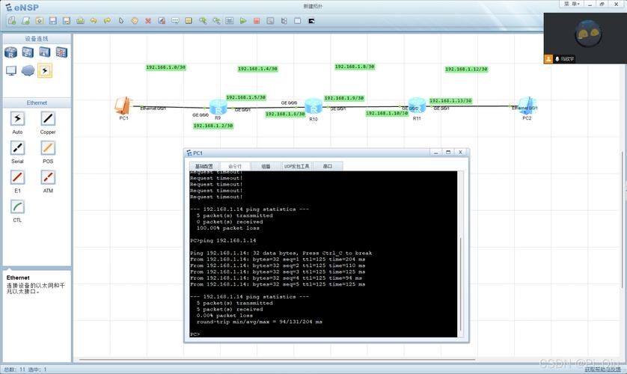Viewport: 627px width, 374px height.
Task: Select the Copper cable type
Action: point(48,118)
